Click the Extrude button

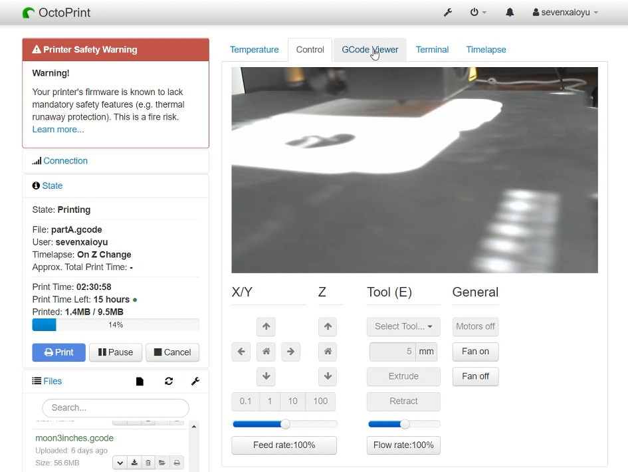403,376
